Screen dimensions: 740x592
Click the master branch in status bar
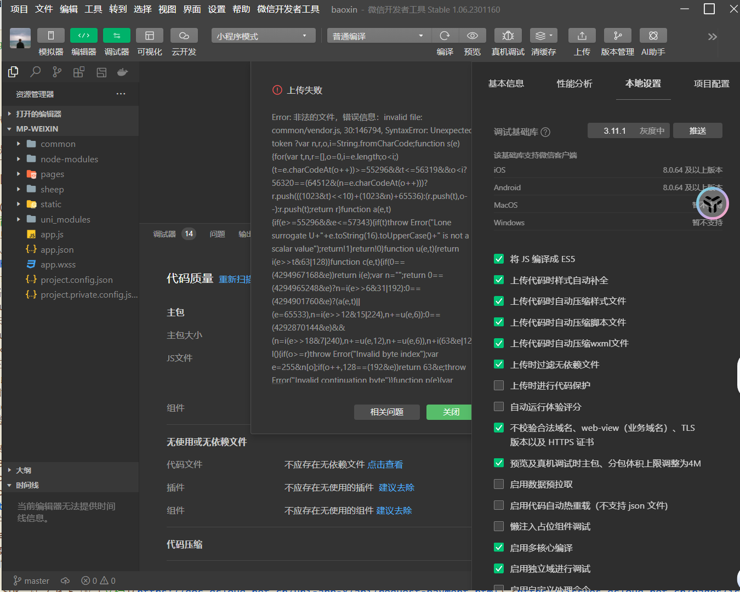(x=31, y=580)
